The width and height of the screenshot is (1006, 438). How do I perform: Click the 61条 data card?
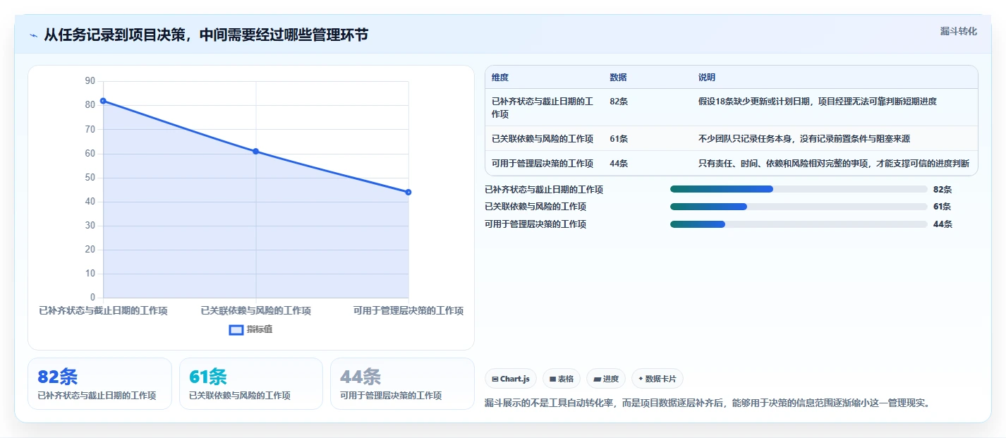[x=251, y=384]
